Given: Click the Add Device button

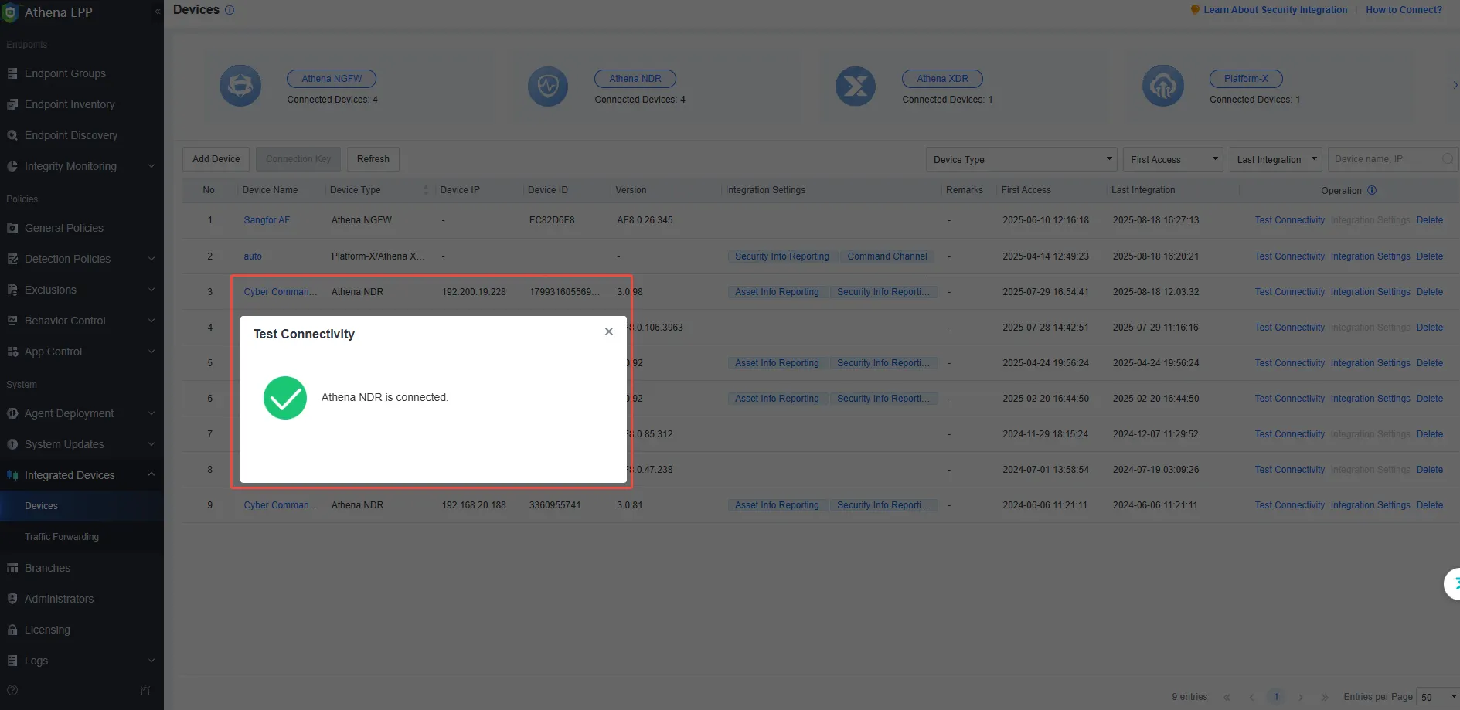Looking at the screenshot, I should (216, 159).
